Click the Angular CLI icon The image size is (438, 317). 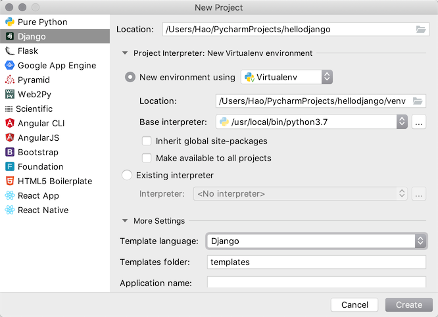[10, 123]
